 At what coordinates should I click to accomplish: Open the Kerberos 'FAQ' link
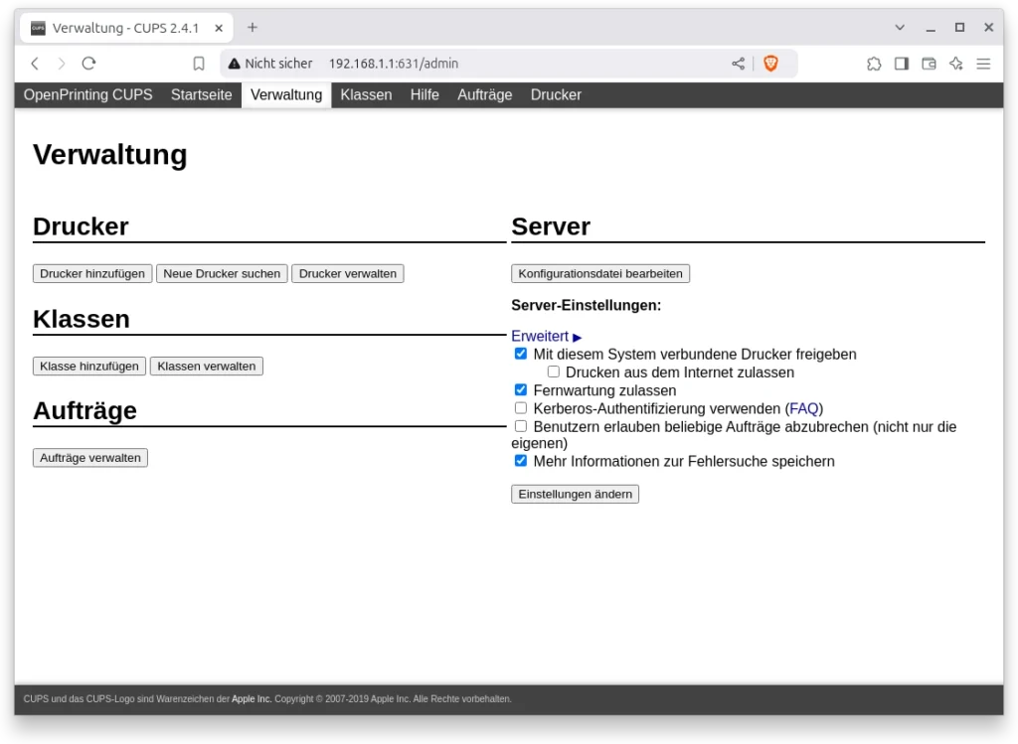[x=803, y=408]
